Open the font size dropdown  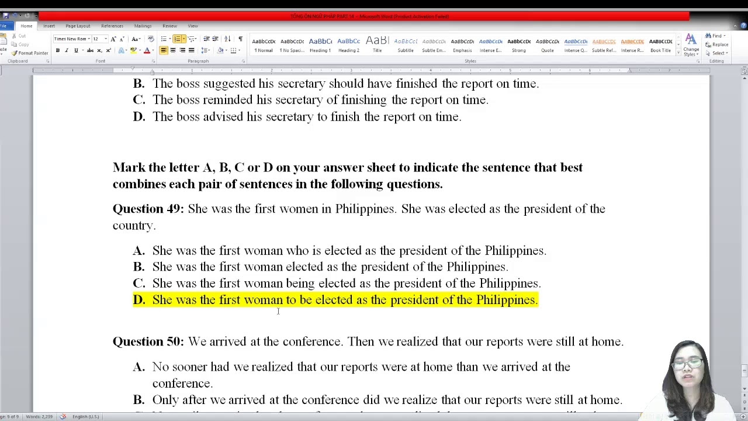tap(105, 39)
